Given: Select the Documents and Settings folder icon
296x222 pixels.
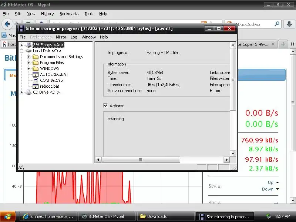Looking at the screenshot, I should (36, 57).
